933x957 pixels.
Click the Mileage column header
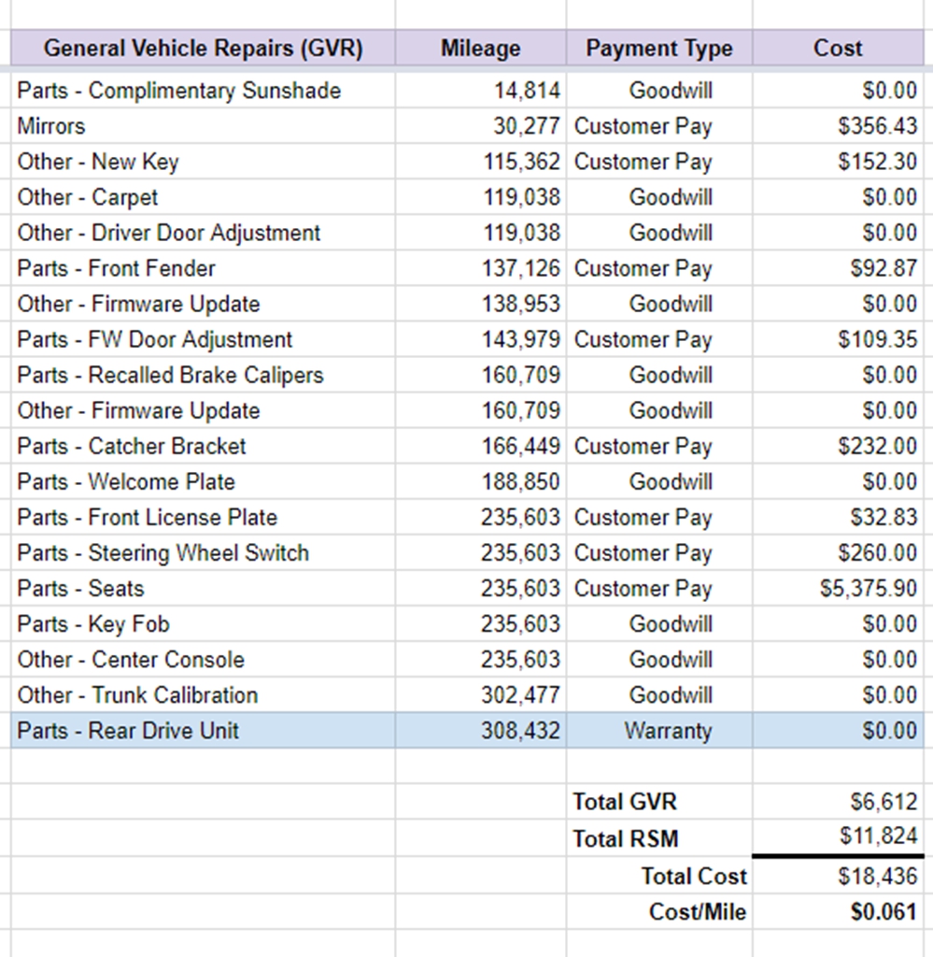(481, 48)
